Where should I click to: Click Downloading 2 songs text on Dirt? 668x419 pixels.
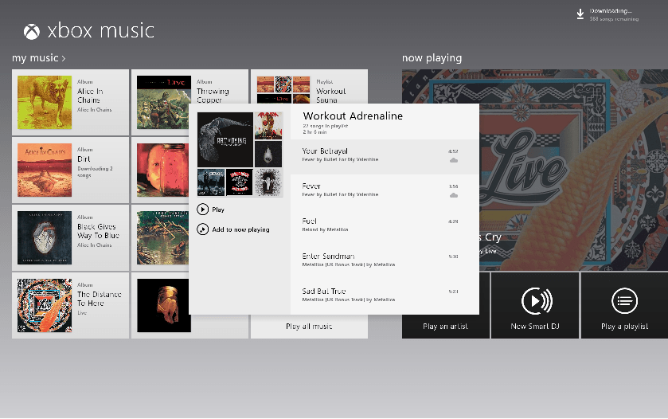pyautogui.click(x=95, y=172)
